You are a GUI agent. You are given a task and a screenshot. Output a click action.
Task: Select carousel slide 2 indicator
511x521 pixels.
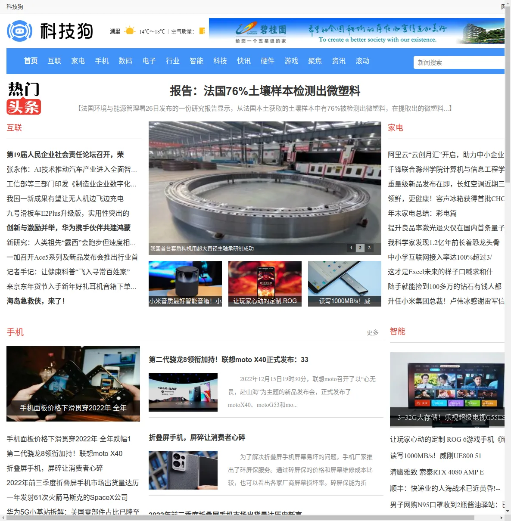click(x=360, y=248)
